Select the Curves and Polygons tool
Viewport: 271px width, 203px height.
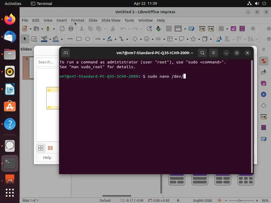click(109, 39)
